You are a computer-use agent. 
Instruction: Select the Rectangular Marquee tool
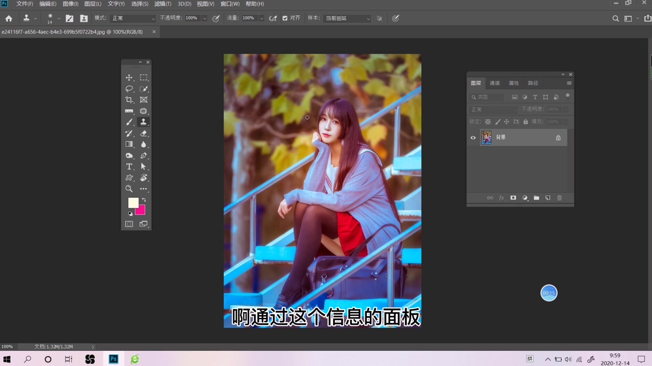144,78
